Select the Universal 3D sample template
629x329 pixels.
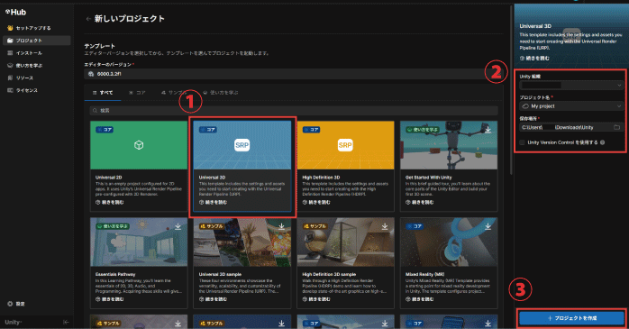[242, 263]
